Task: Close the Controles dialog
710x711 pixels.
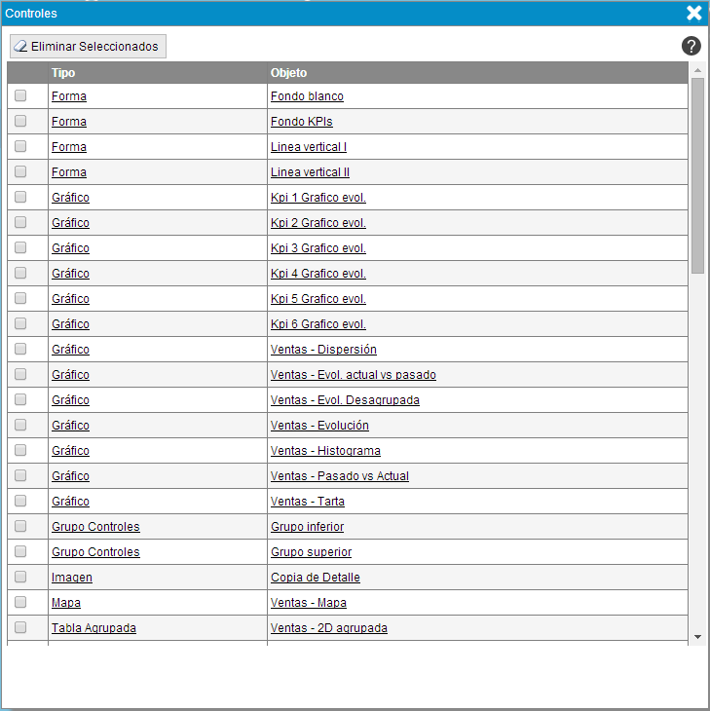Action: (x=693, y=13)
